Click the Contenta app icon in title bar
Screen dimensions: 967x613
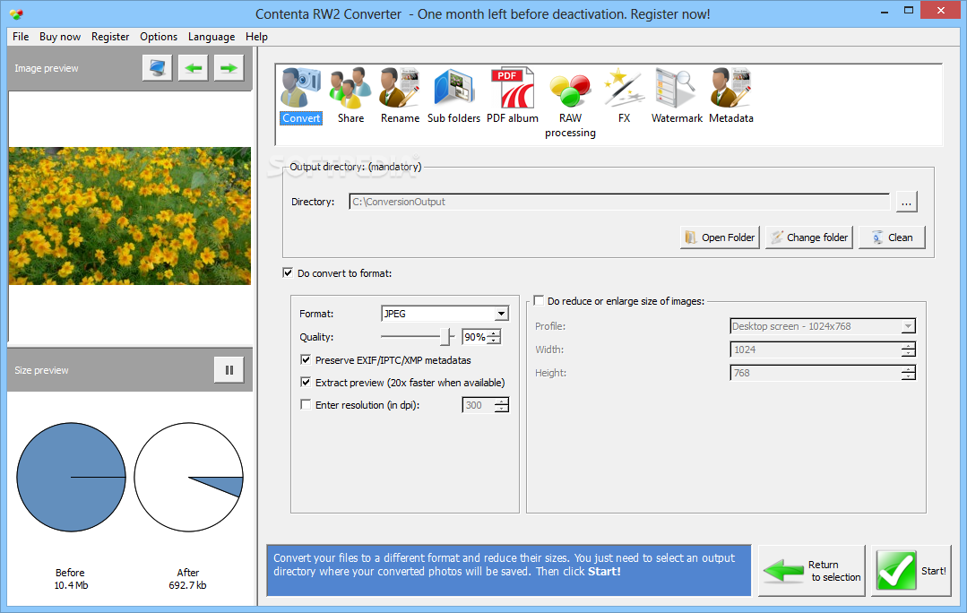point(17,13)
